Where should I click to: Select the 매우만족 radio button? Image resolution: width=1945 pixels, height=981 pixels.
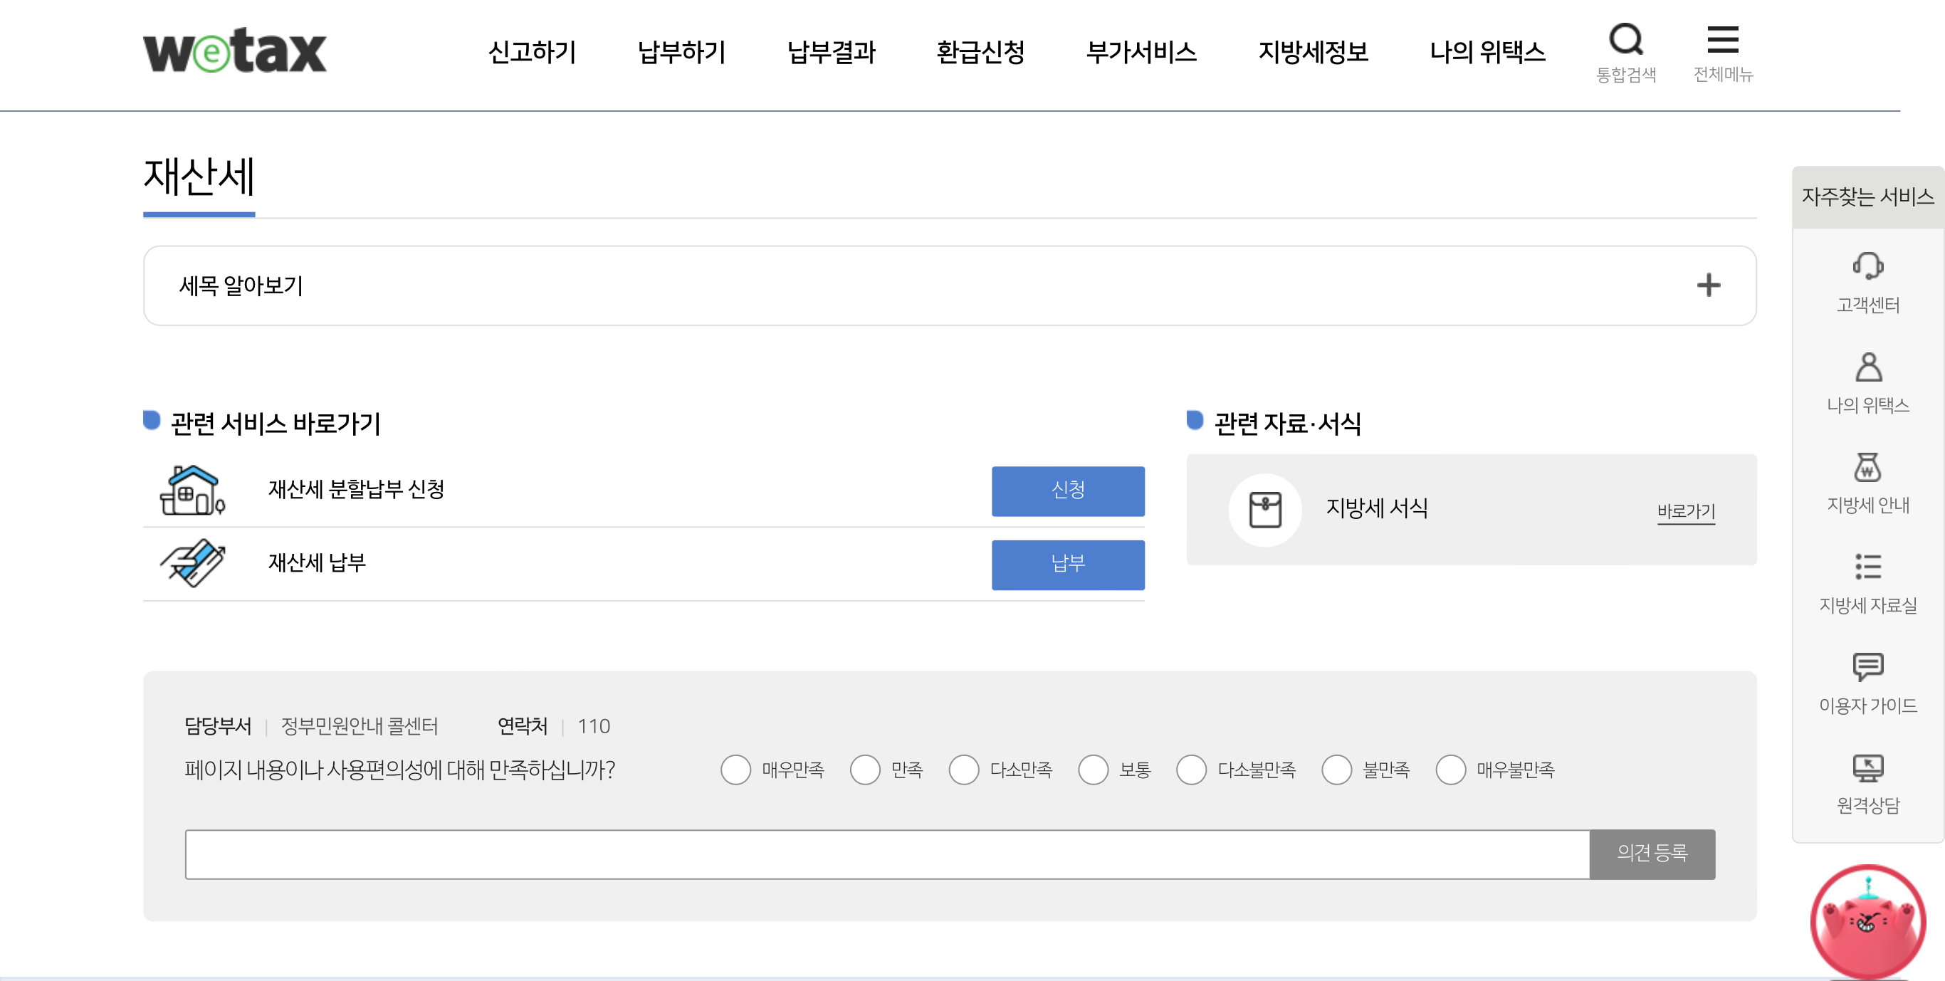pos(735,770)
